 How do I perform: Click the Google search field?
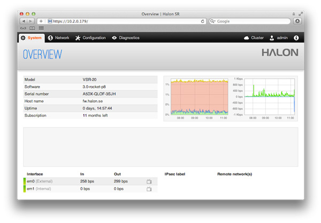point(251,21)
